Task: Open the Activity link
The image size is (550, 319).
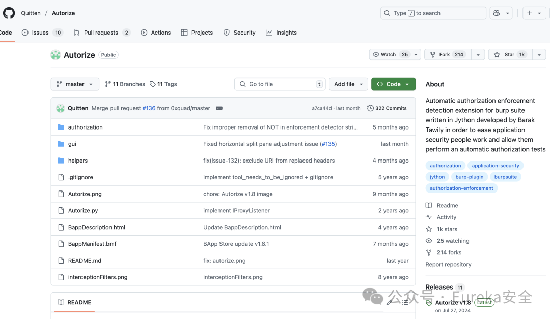Action: pos(441,217)
